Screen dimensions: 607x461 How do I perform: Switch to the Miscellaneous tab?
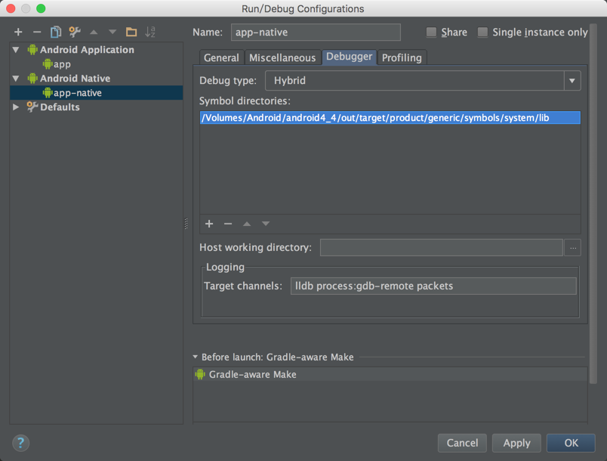282,57
